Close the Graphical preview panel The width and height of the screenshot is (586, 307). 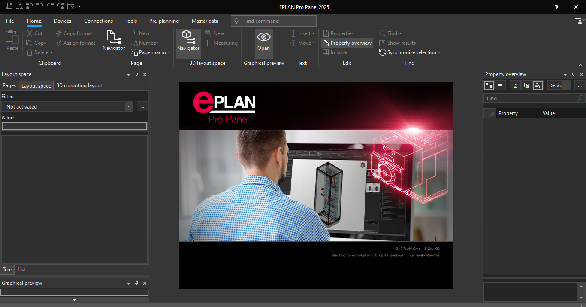click(x=145, y=283)
